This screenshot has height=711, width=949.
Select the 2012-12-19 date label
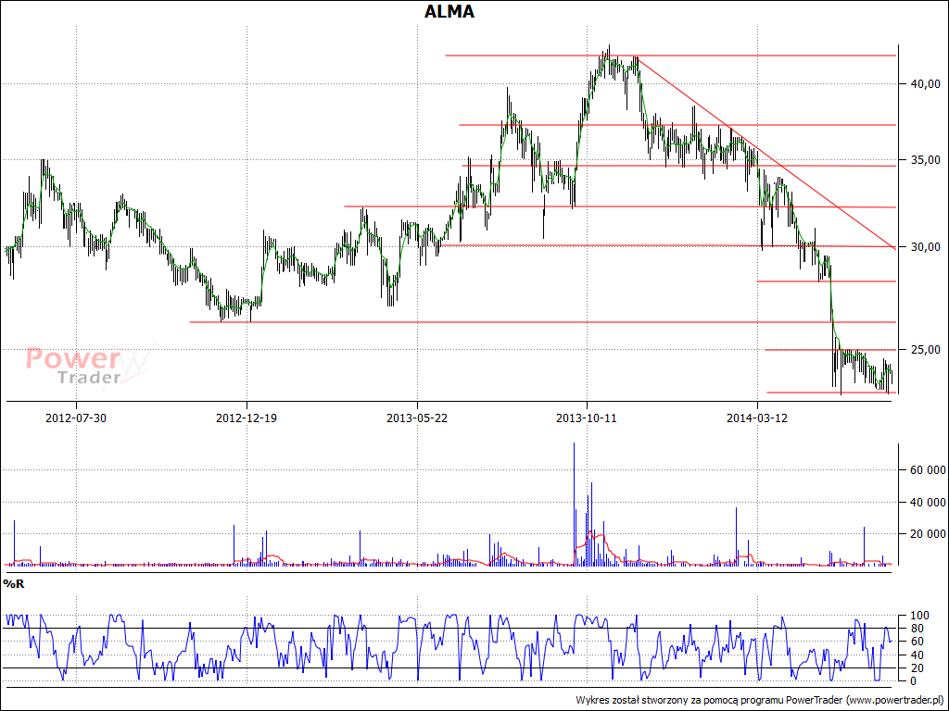click(247, 418)
